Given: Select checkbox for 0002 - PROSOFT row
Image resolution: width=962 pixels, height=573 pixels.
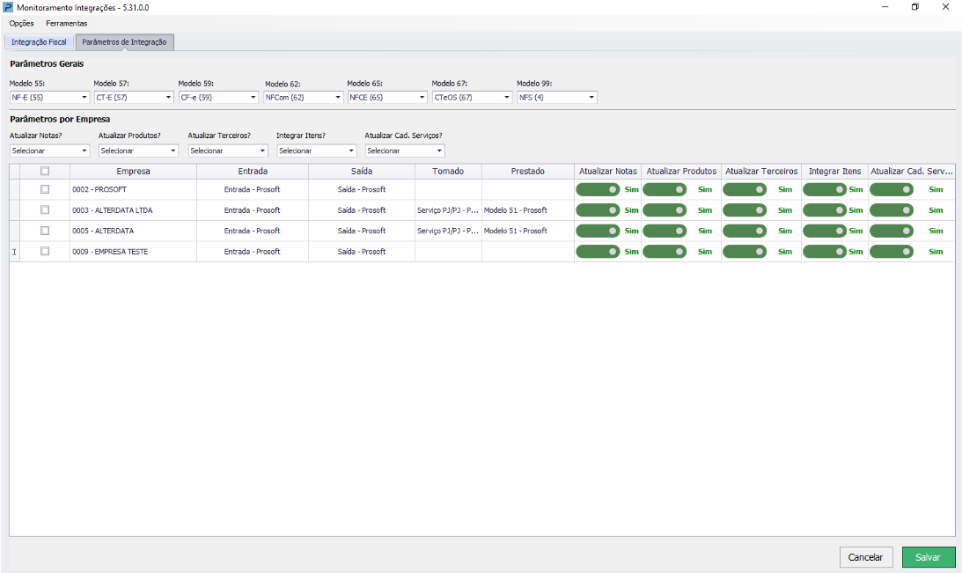Looking at the screenshot, I should pyautogui.click(x=45, y=189).
